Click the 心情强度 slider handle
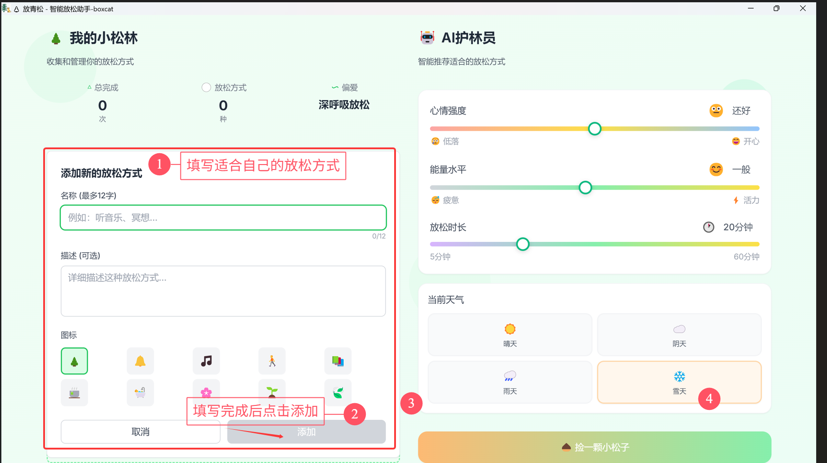The width and height of the screenshot is (827, 463). click(594, 129)
